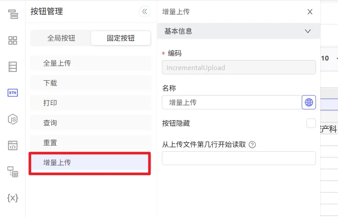This screenshot has width=338, height=217.
Task: Click the code window sidebar icon
Action: tap(13, 145)
